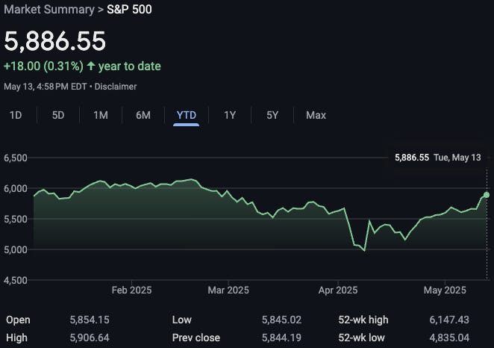Click the 5,000 y-axis label

click(16, 249)
